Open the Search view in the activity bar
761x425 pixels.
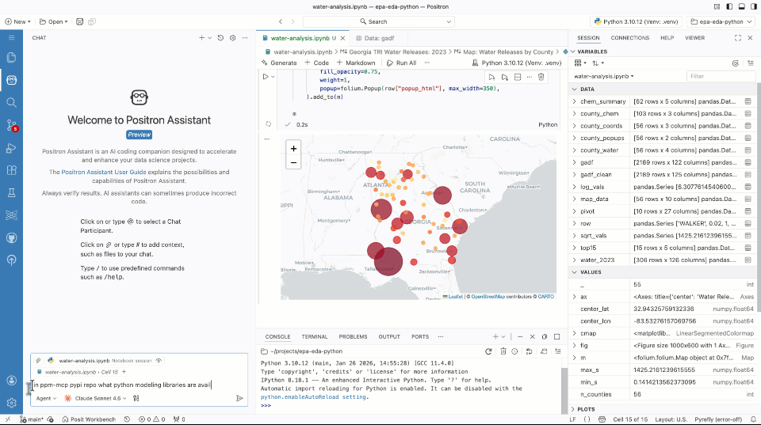pos(11,102)
